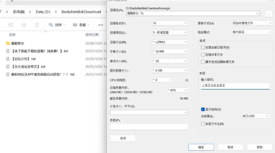
Task: Click the 参数(P) parameters input field
Action: click(x=149, y=127)
